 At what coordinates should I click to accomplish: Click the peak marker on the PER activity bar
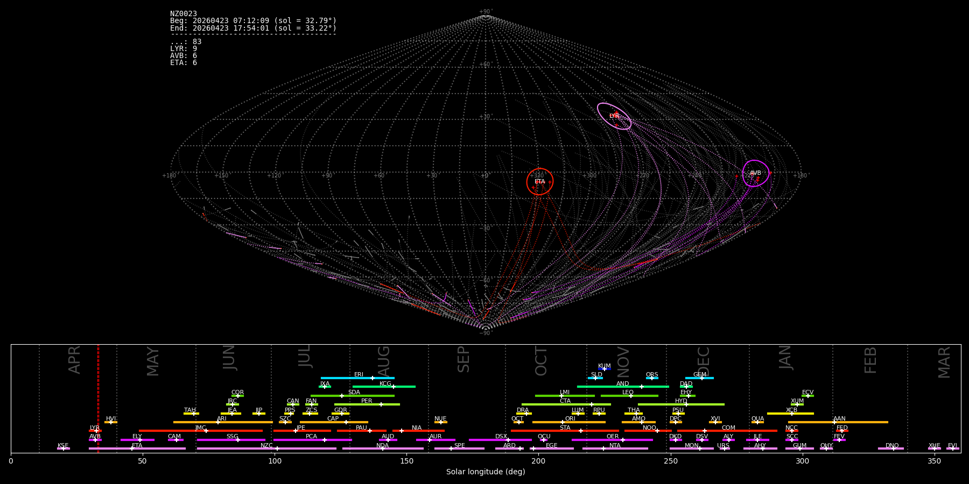[x=381, y=404]
